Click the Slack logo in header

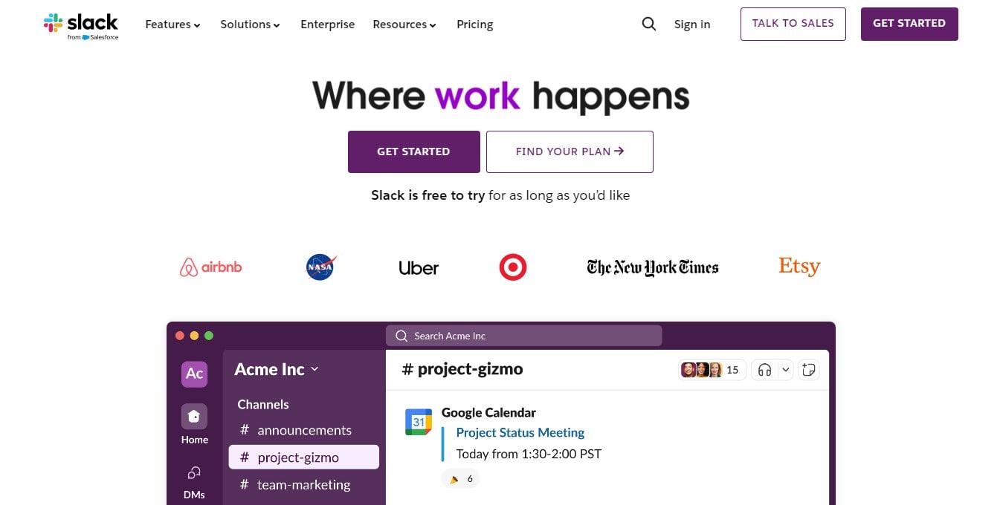[x=81, y=25]
